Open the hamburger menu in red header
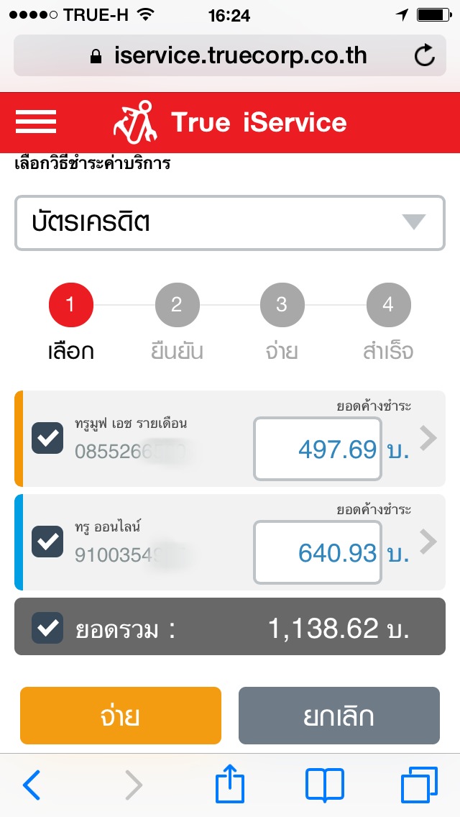The image size is (460, 817). [x=36, y=122]
